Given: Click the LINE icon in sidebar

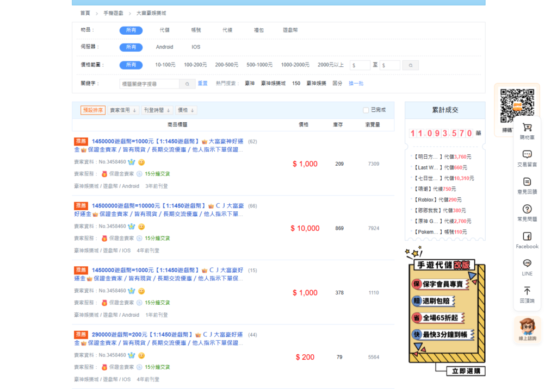Looking at the screenshot, I should click(x=527, y=263).
